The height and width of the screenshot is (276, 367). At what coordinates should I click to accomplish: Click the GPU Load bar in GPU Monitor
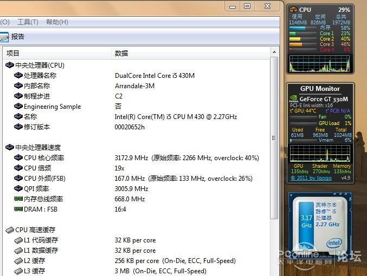click(x=304, y=123)
